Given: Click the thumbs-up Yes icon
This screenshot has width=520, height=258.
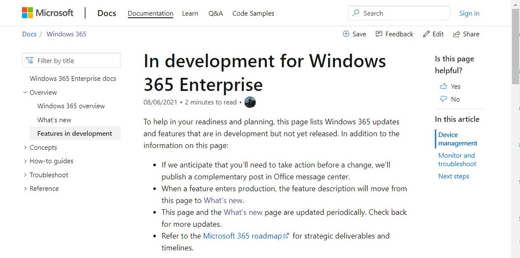Looking at the screenshot, I should click(443, 87).
